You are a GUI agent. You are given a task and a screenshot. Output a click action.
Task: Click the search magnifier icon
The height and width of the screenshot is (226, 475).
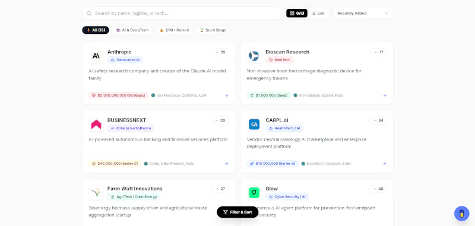click(x=88, y=13)
